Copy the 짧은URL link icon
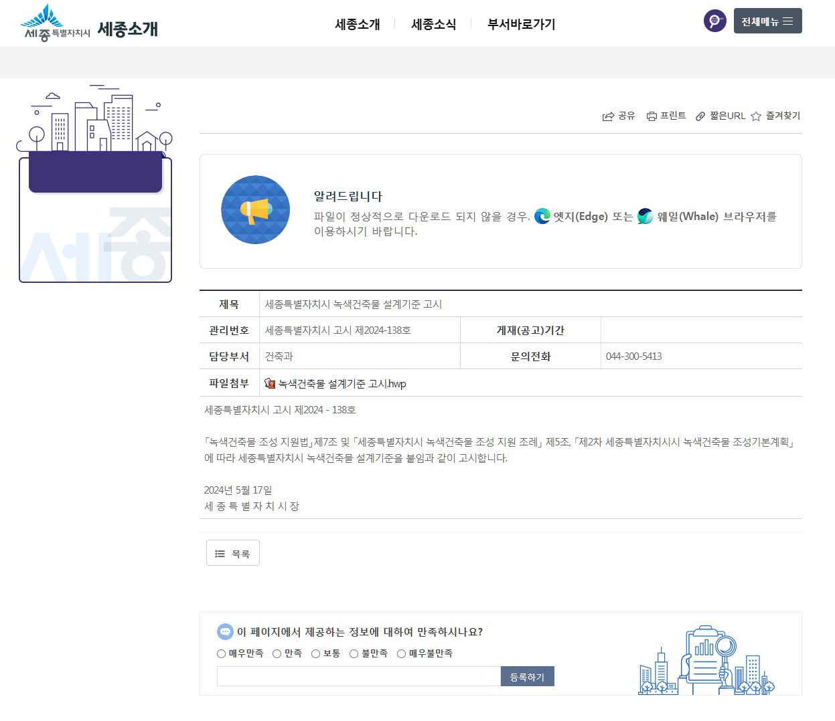Image resolution: width=835 pixels, height=721 pixels. tap(700, 116)
